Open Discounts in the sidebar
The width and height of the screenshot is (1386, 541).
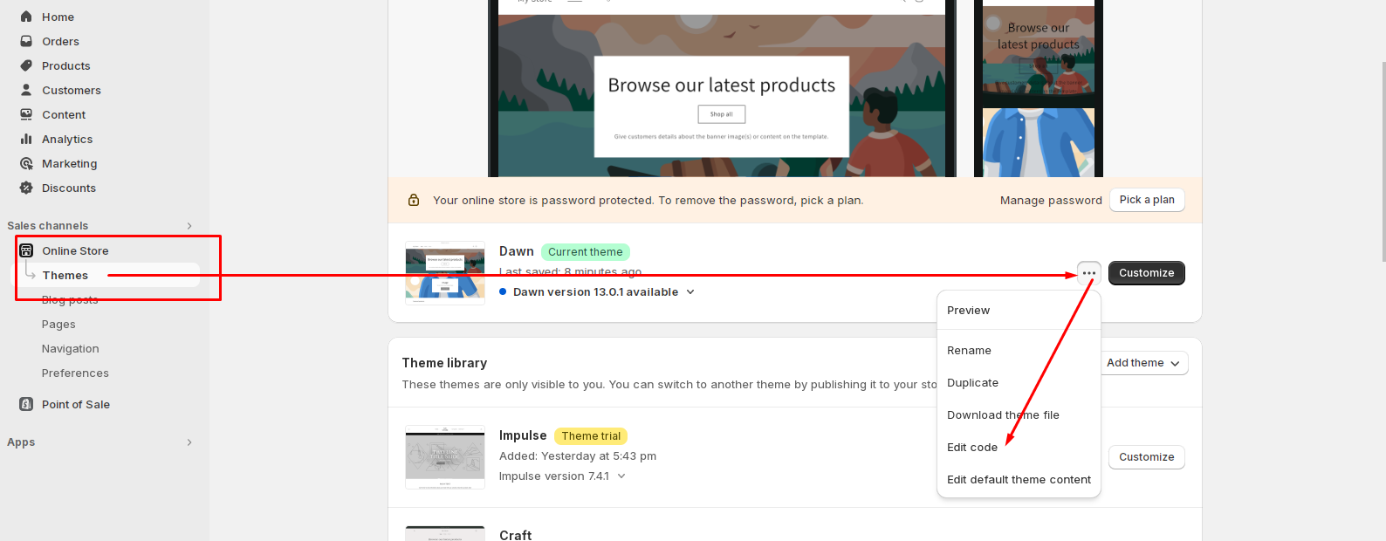pos(69,188)
